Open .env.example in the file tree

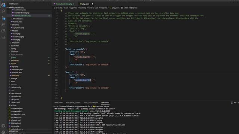point(16,93)
